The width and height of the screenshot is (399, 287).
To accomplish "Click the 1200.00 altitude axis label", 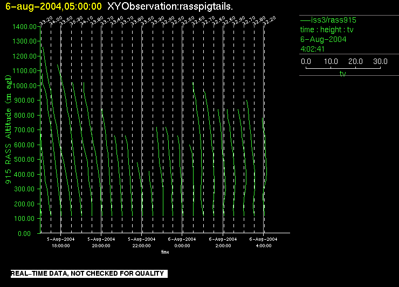I will tap(24, 56).
